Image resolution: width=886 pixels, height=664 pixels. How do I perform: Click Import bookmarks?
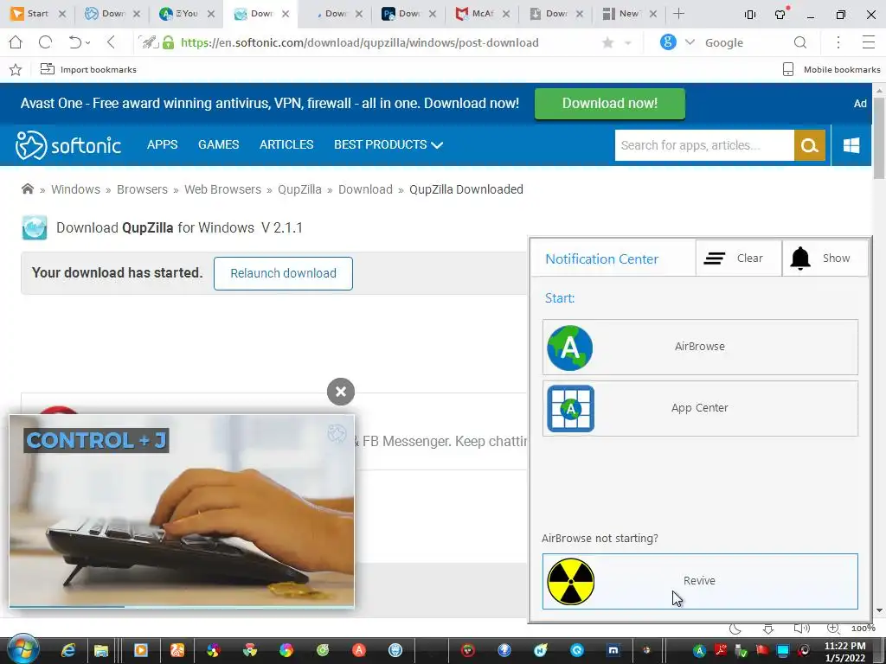pos(88,69)
